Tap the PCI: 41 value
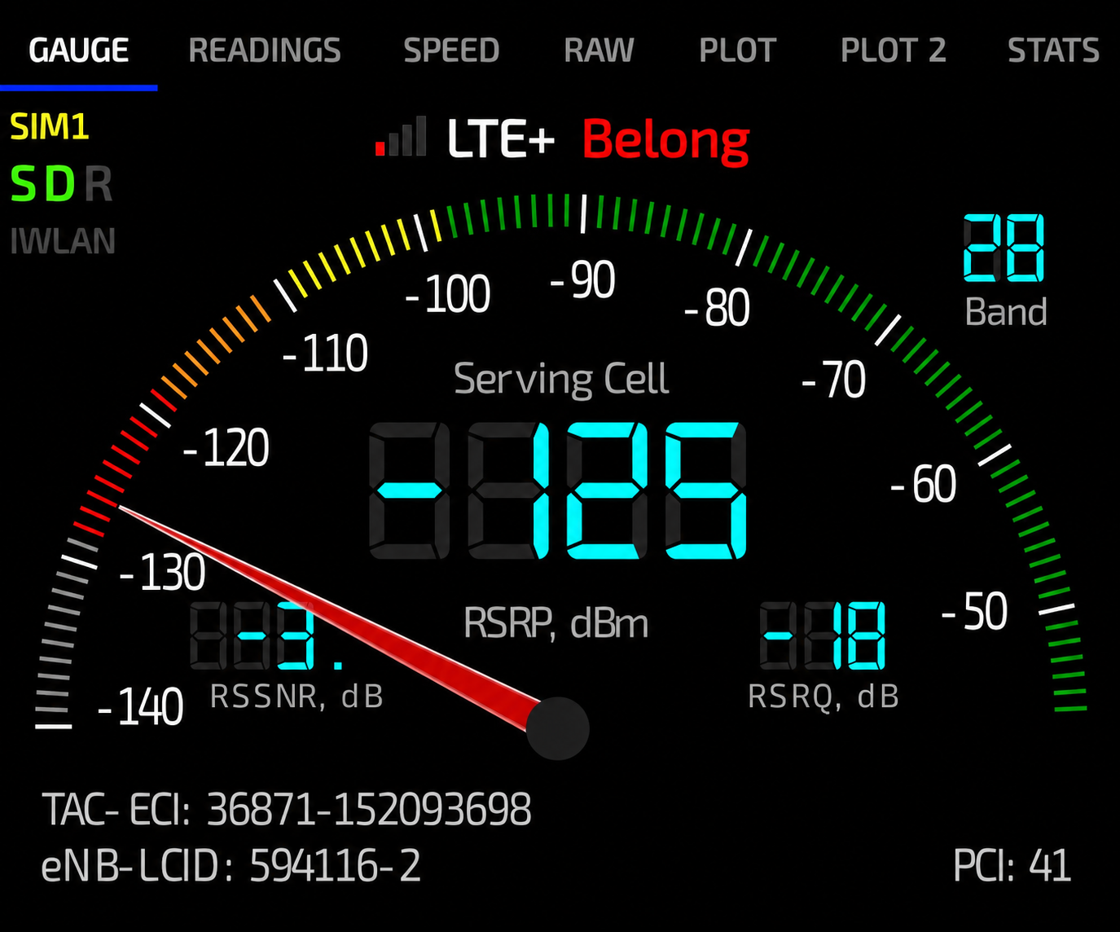1120x932 pixels. click(x=1012, y=865)
